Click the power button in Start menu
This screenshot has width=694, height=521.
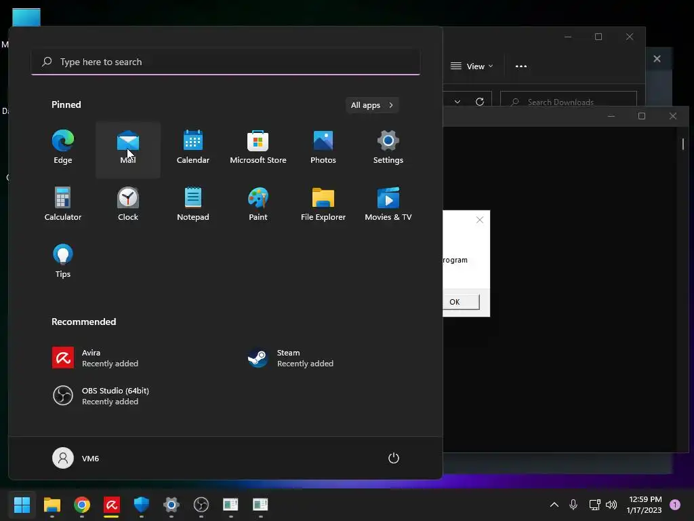pos(394,458)
